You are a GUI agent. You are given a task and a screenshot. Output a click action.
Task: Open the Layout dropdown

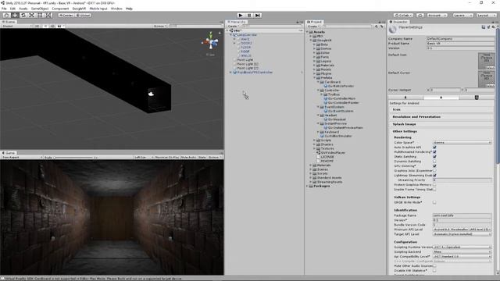coord(486,16)
